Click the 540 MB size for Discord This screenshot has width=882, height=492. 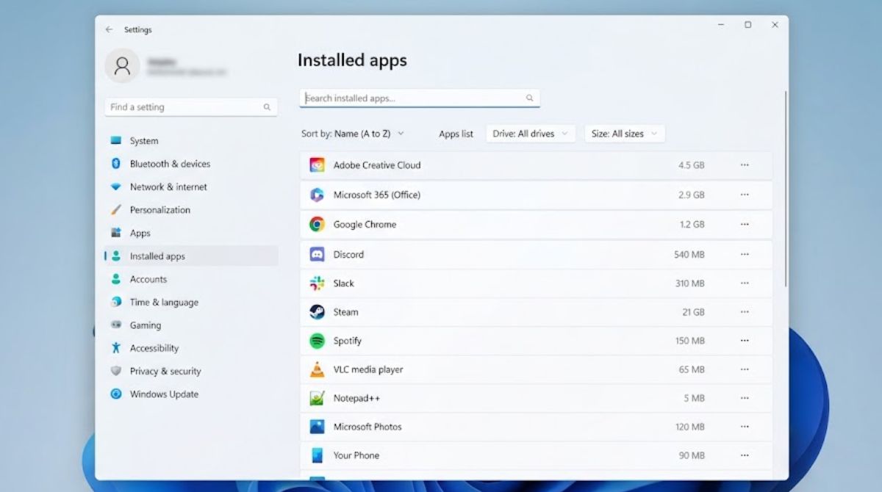(x=689, y=254)
